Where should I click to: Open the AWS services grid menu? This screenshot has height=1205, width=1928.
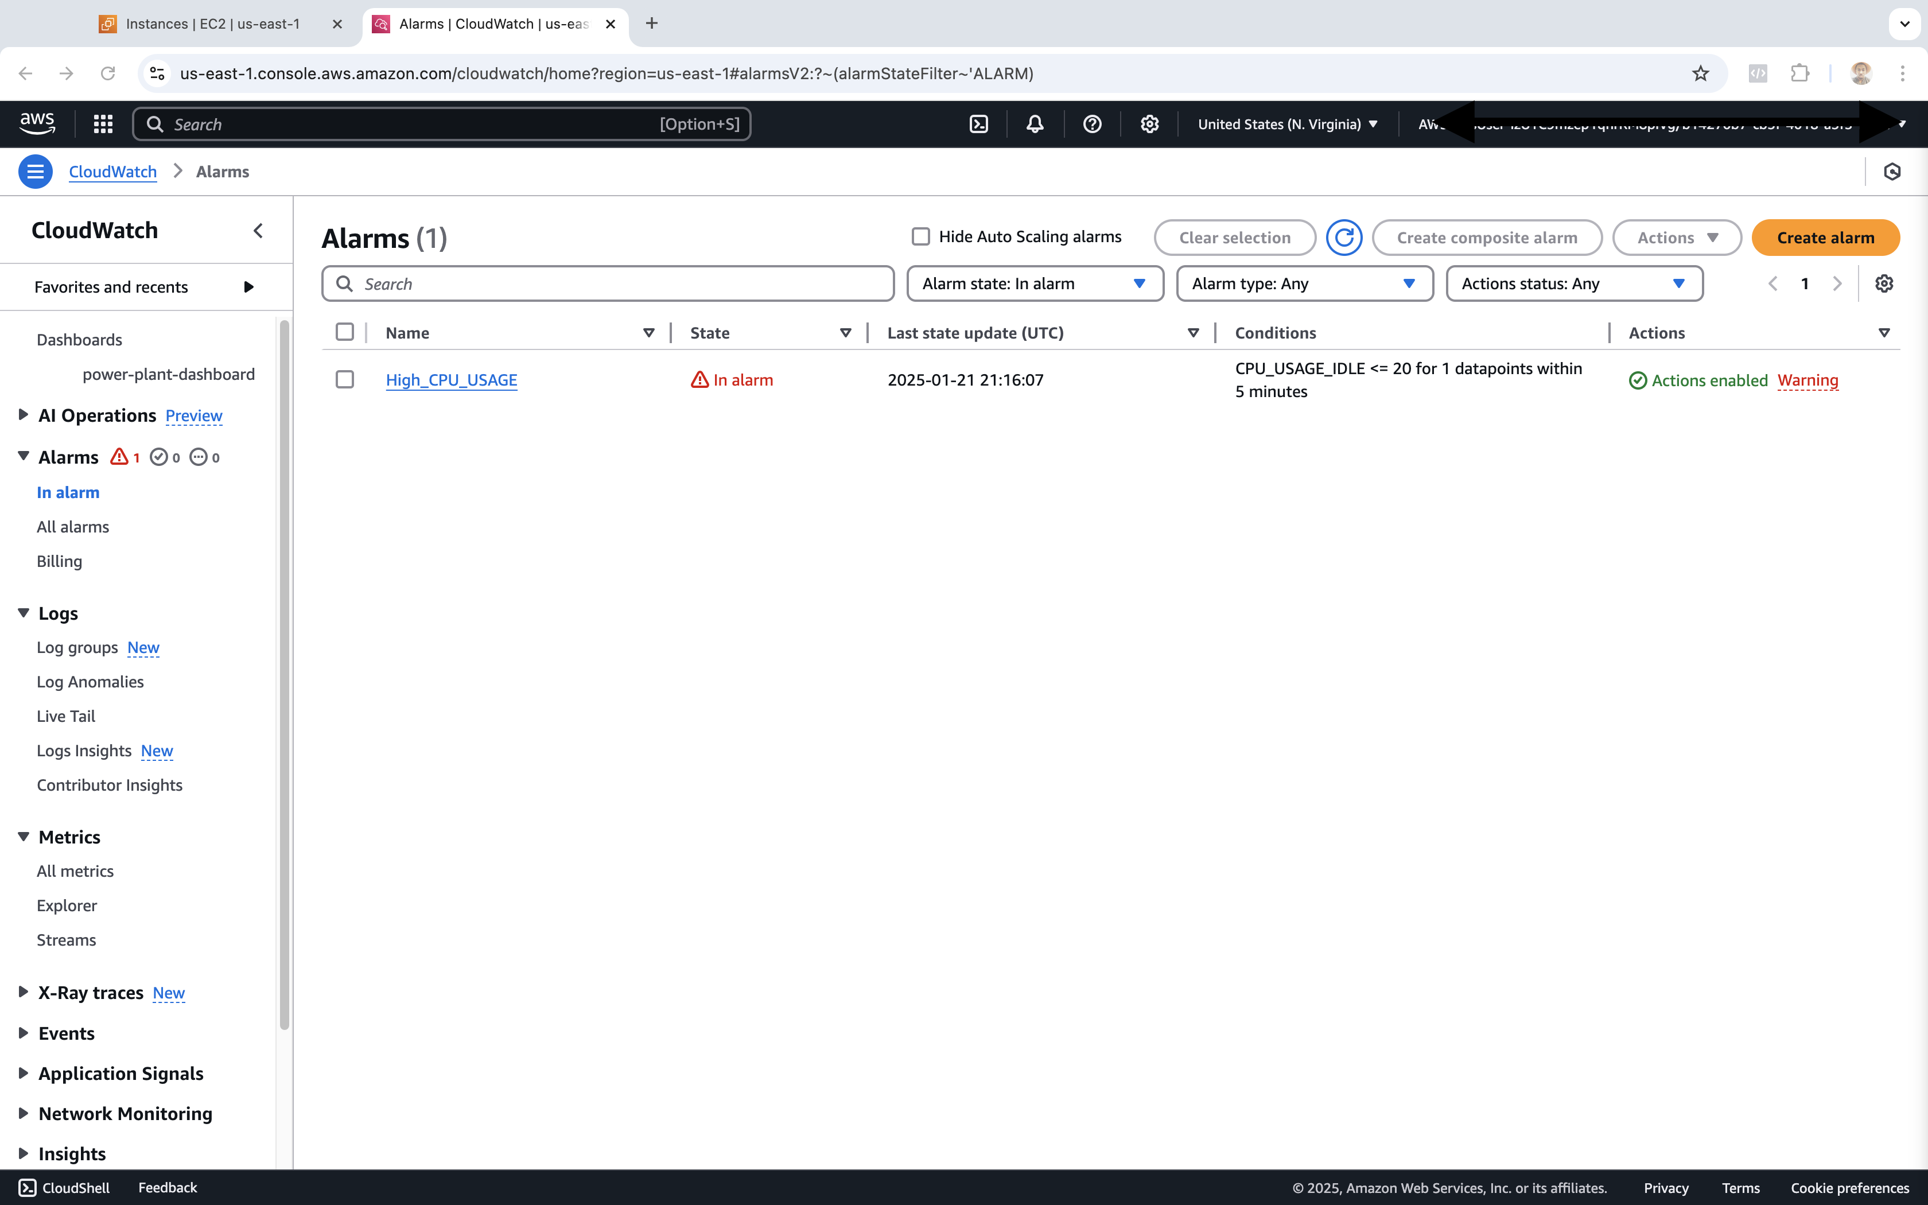103,123
